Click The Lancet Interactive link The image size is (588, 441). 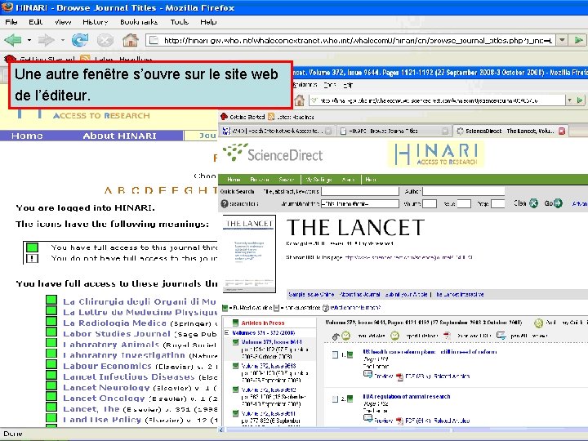[x=460, y=294]
